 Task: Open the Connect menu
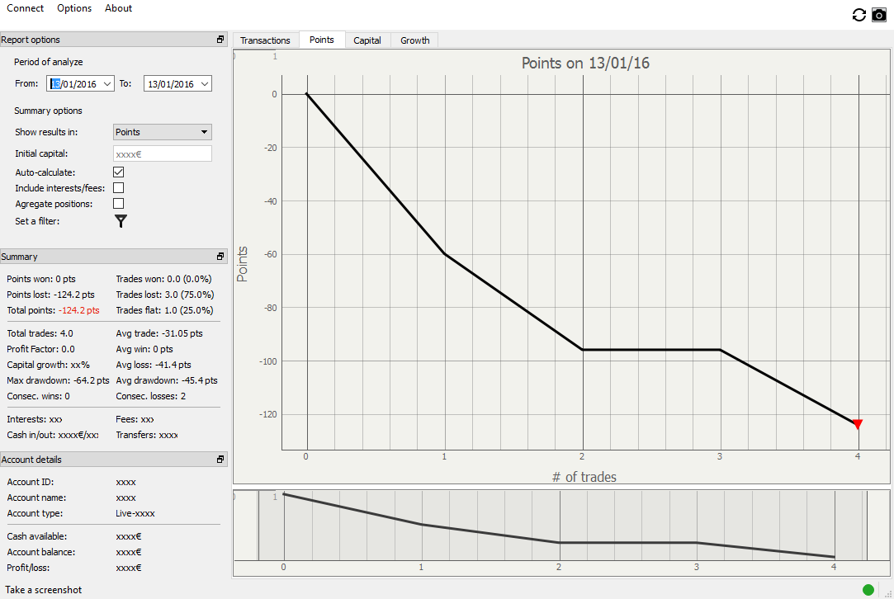pos(25,8)
